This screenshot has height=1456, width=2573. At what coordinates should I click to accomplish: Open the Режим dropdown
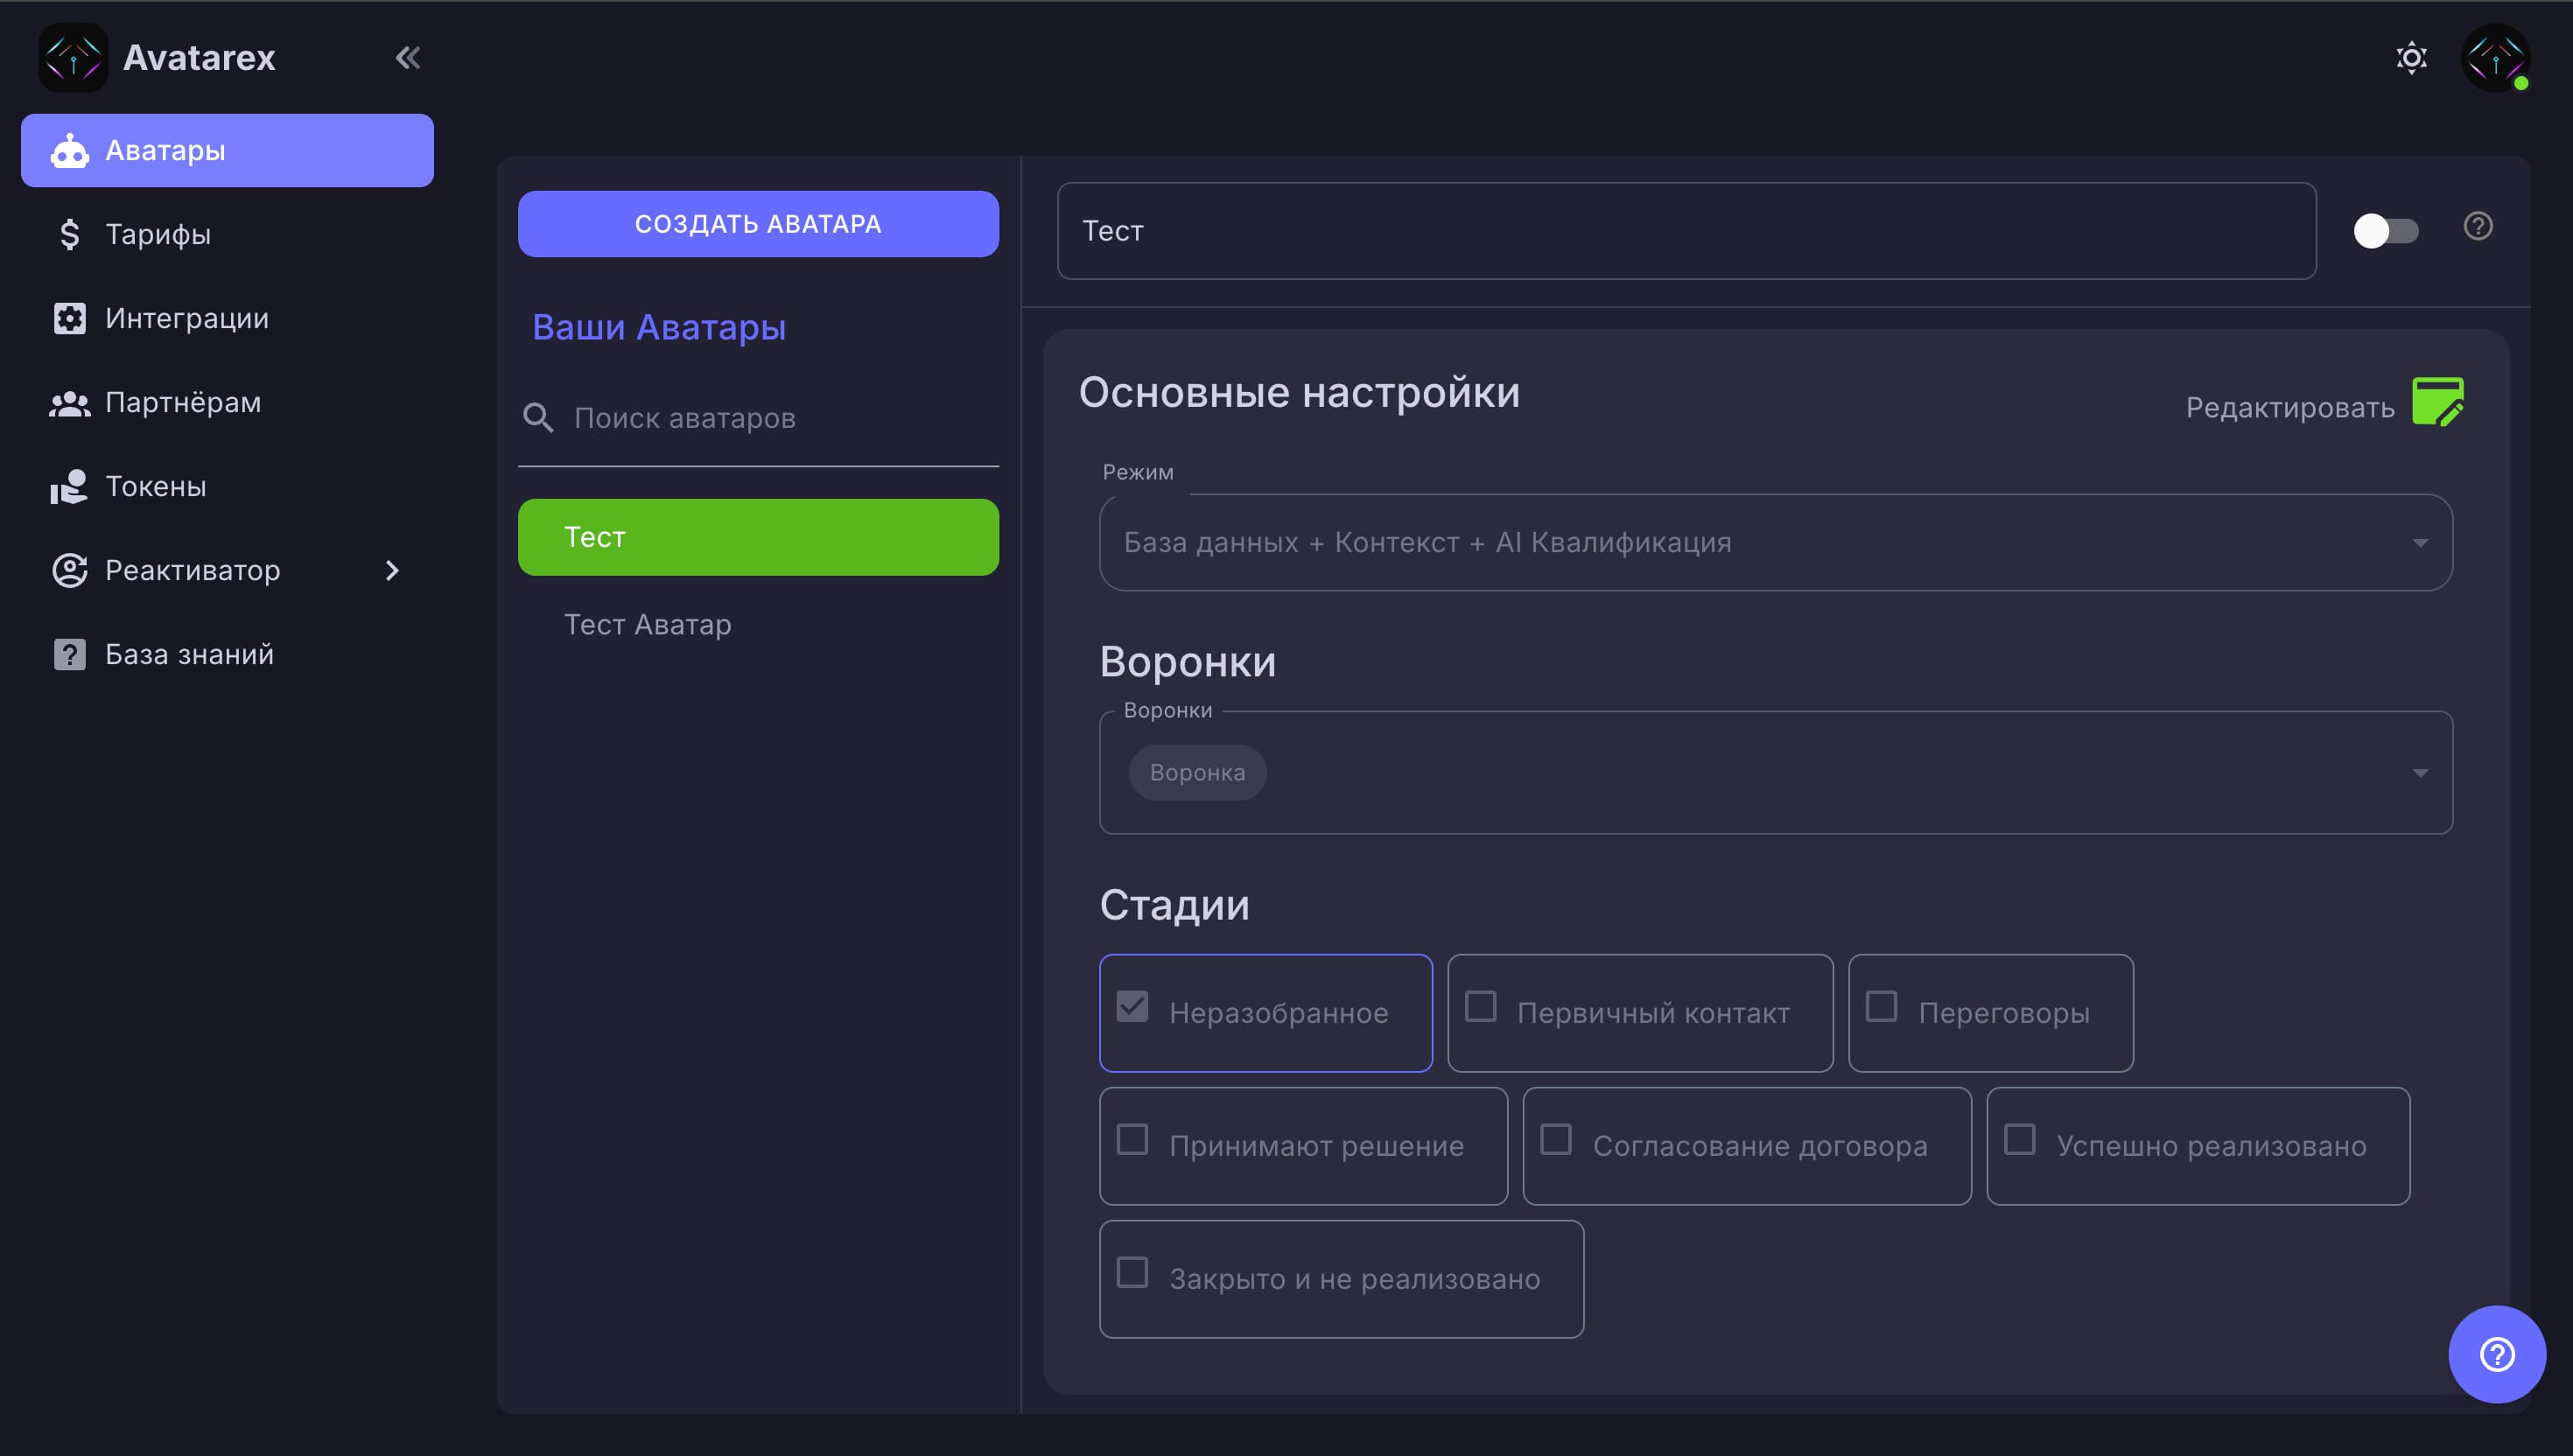tap(2421, 542)
